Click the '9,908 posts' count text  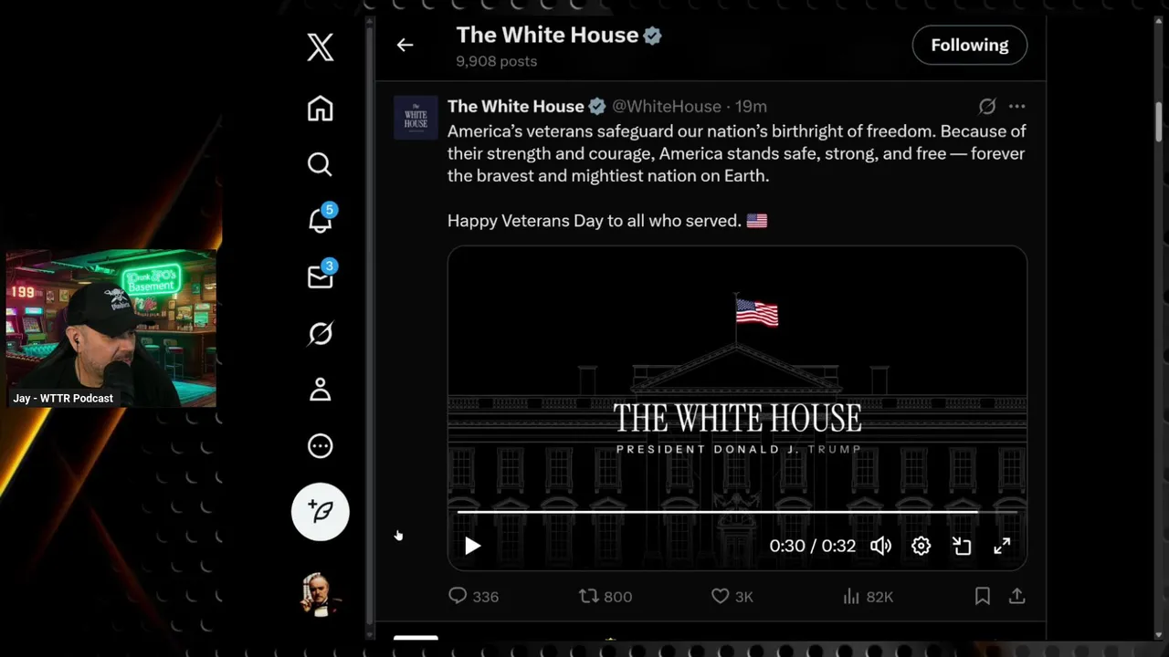click(496, 61)
